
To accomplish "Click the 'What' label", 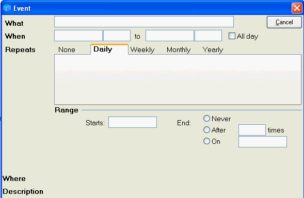I will [x=14, y=23].
